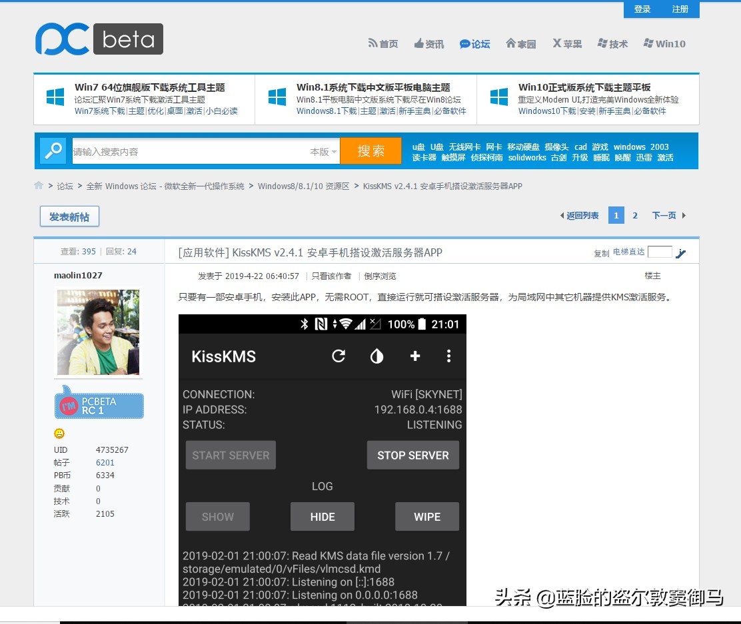The height and width of the screenshot is (624, 741).
Task: Open the 本版 search scope dropdown
Action: click(x=323, y=151)
